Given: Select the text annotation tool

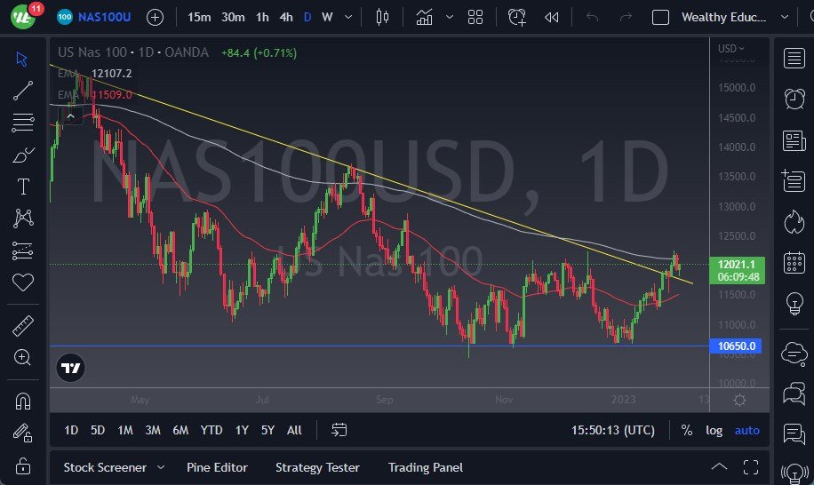Looking at the screenshot, I should tap(23, 187).
